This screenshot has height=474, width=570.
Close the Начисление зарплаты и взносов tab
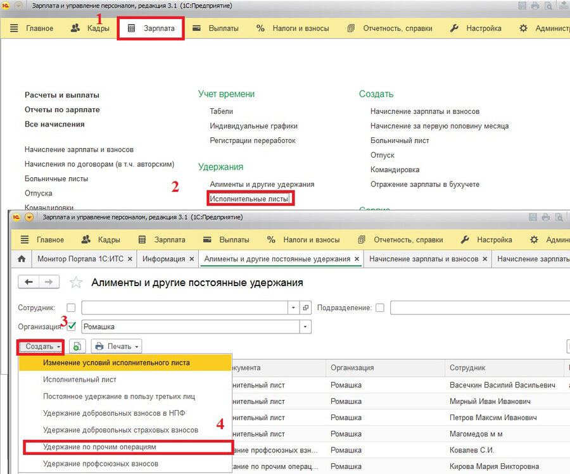click(x=484, y=259)
